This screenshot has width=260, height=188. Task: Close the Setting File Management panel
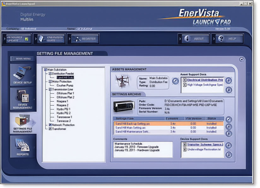click(x=242, y=59)
